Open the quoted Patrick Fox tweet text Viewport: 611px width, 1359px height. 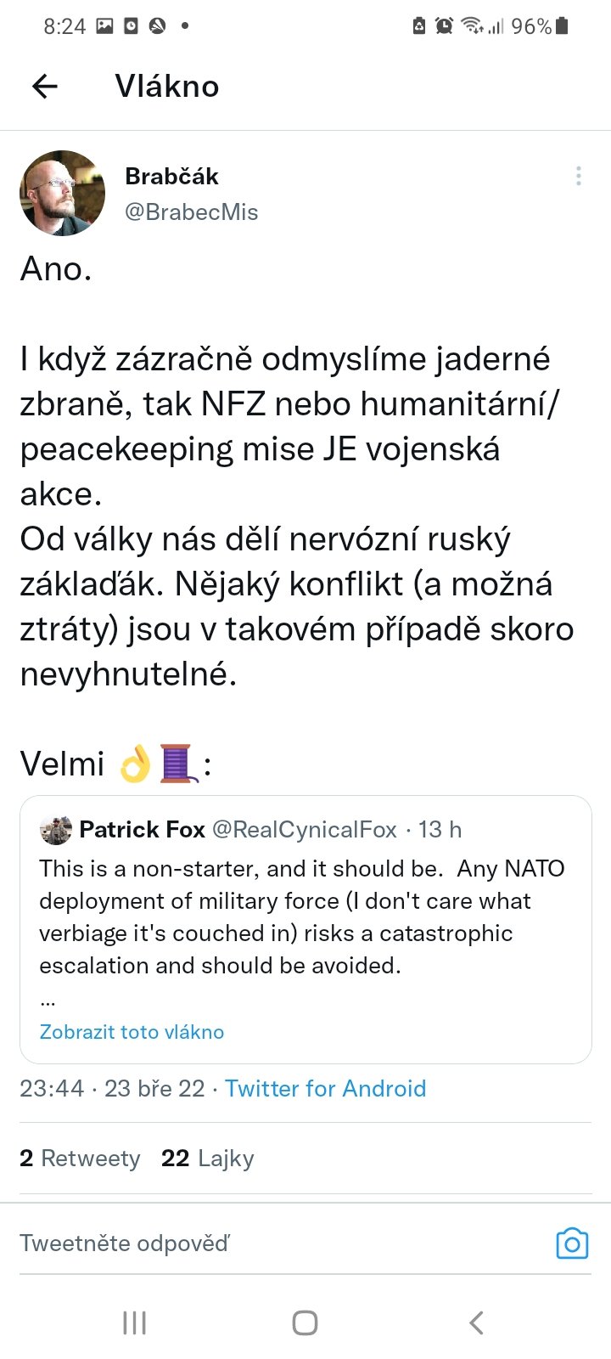[301, 917]
